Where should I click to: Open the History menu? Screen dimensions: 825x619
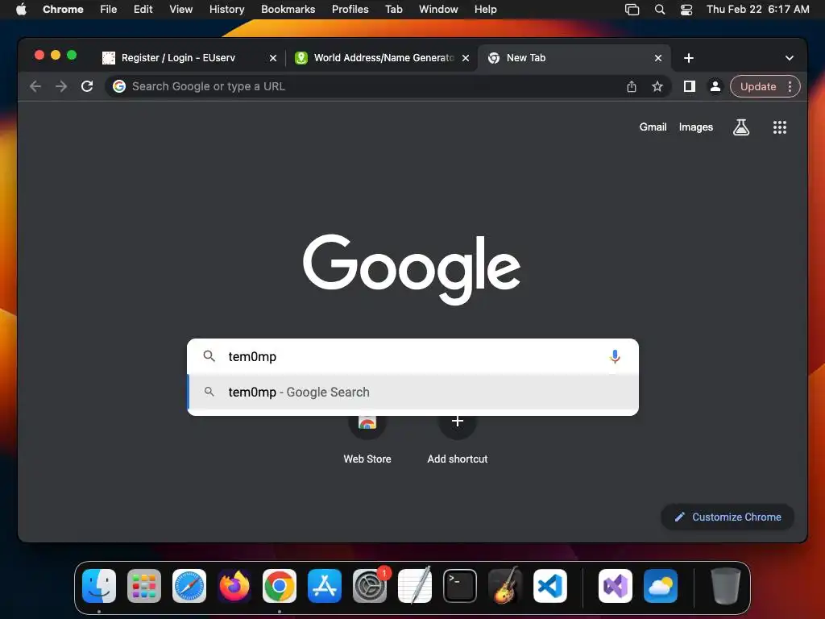[226, 10]
